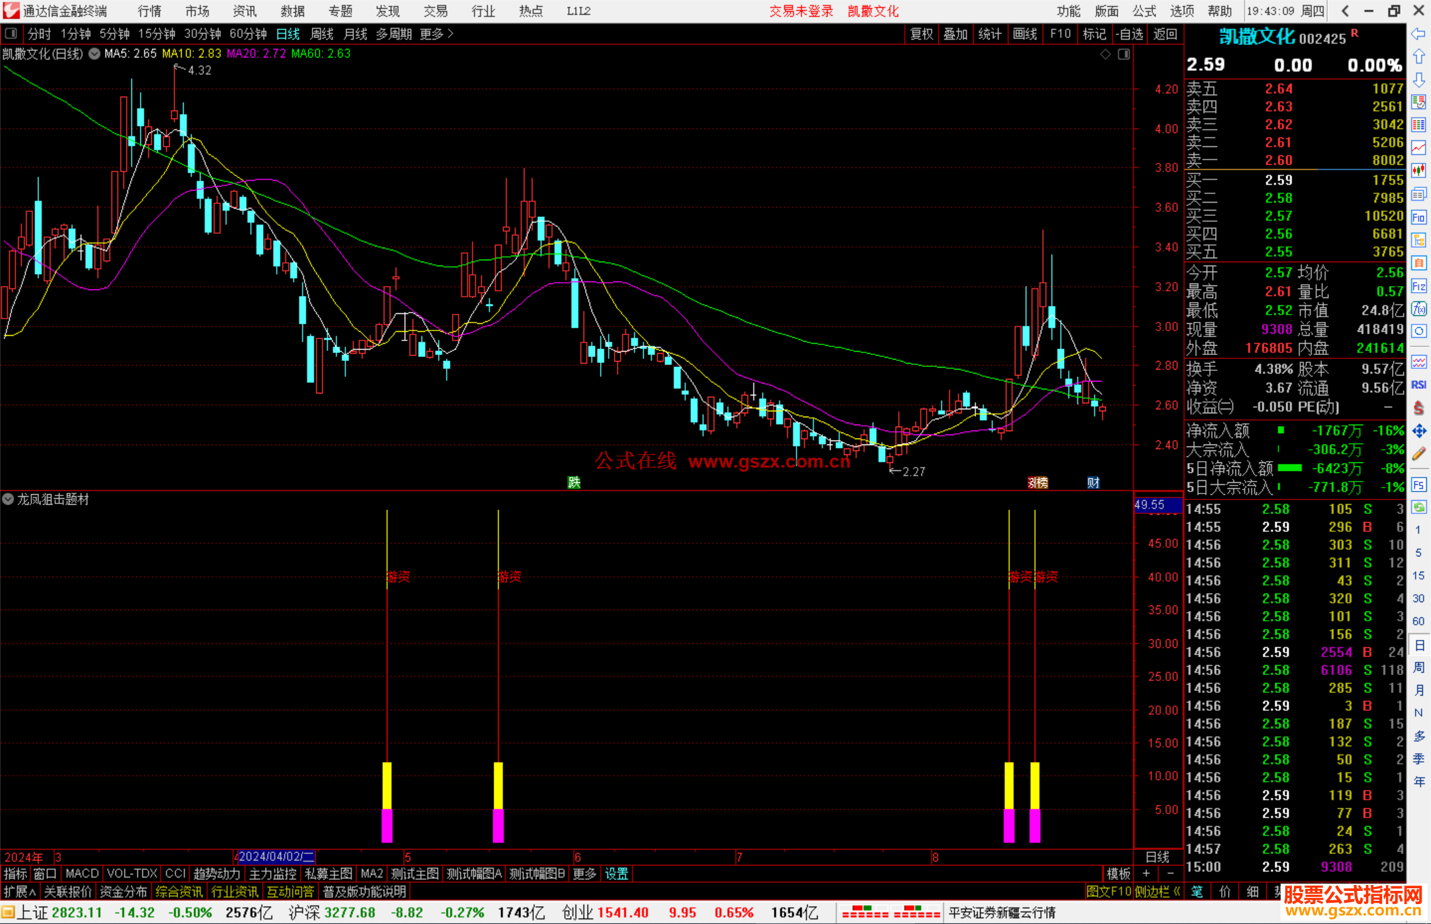Click the 设置 indicator settings link
The width and height of the screenshot is (1431, 924).
616,874
